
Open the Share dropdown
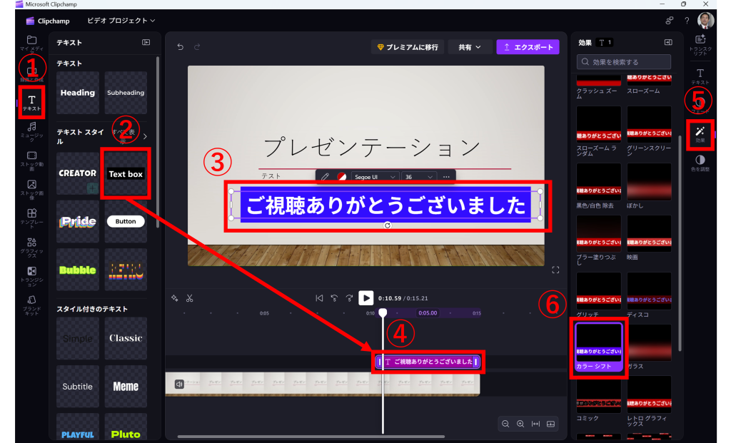pyautogui.click(x=470, y=47)
